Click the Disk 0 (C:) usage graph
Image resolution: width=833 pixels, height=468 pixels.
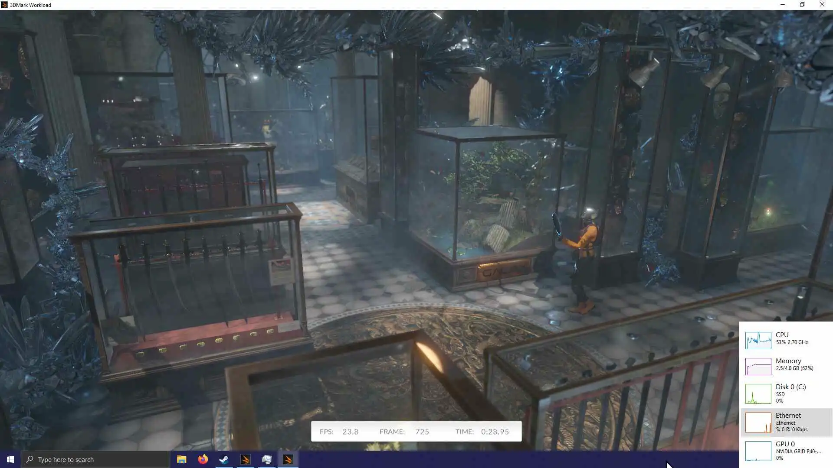pyautogui.click(x=758, y=393)
